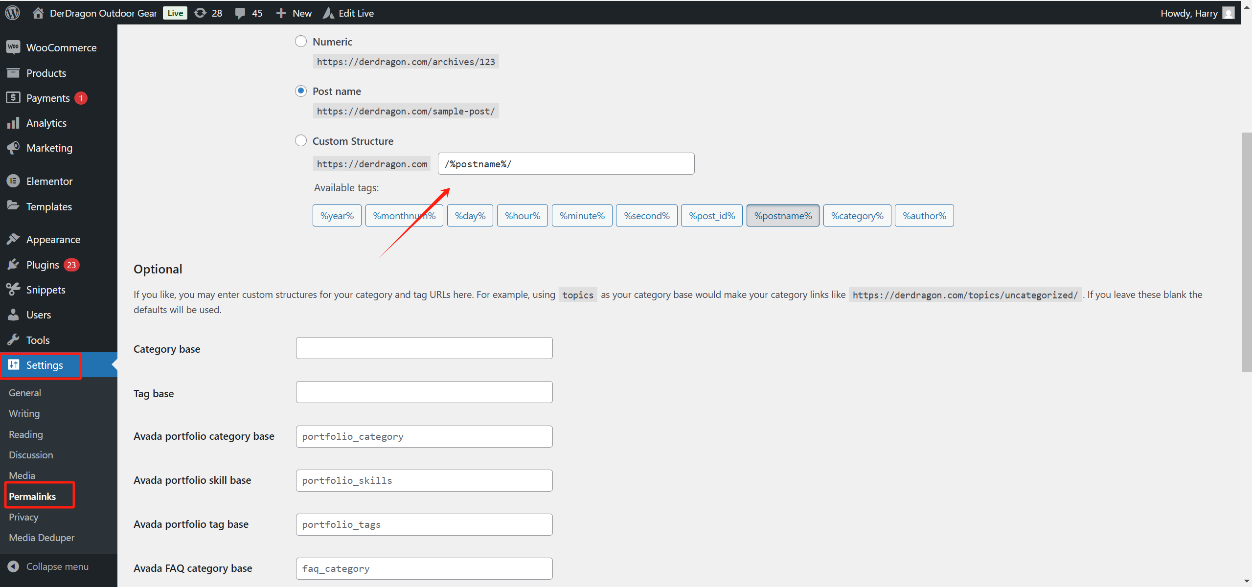Click the Products archive icon

coord(13,73)
